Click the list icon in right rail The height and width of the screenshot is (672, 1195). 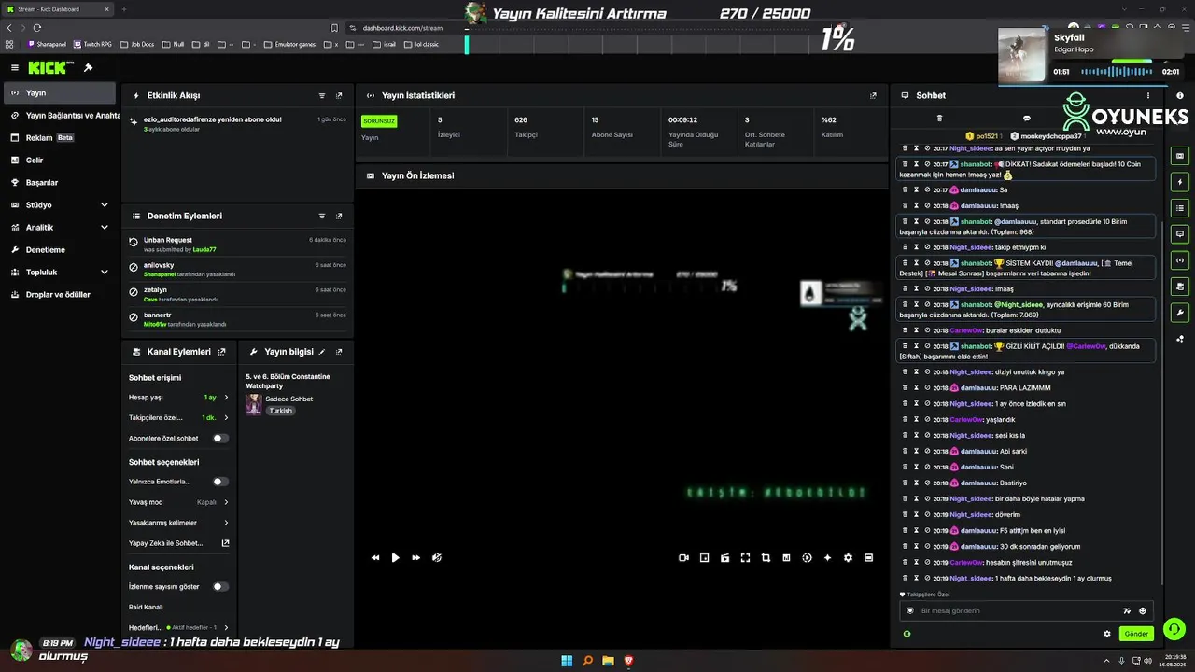1180,208
